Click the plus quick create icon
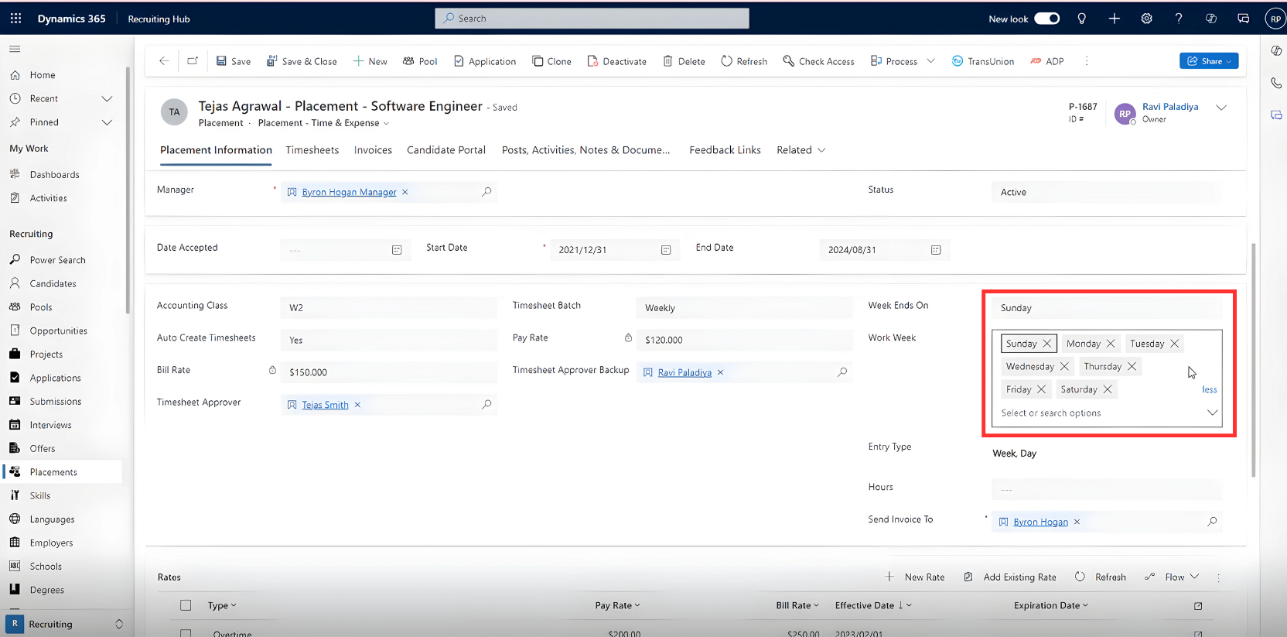1287x637 pixels. pos(1114,19)
